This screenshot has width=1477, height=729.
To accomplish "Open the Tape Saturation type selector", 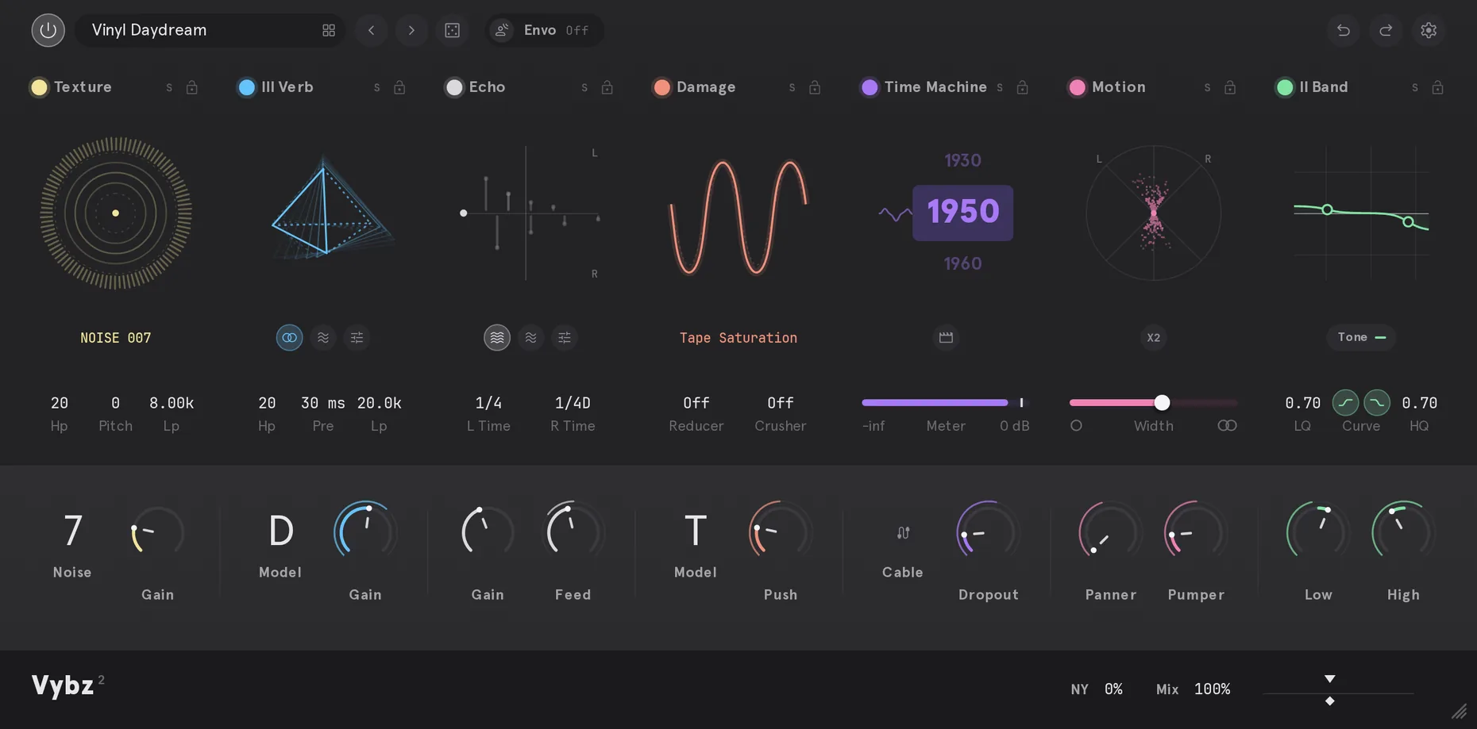I will click(x=738, y=338).
